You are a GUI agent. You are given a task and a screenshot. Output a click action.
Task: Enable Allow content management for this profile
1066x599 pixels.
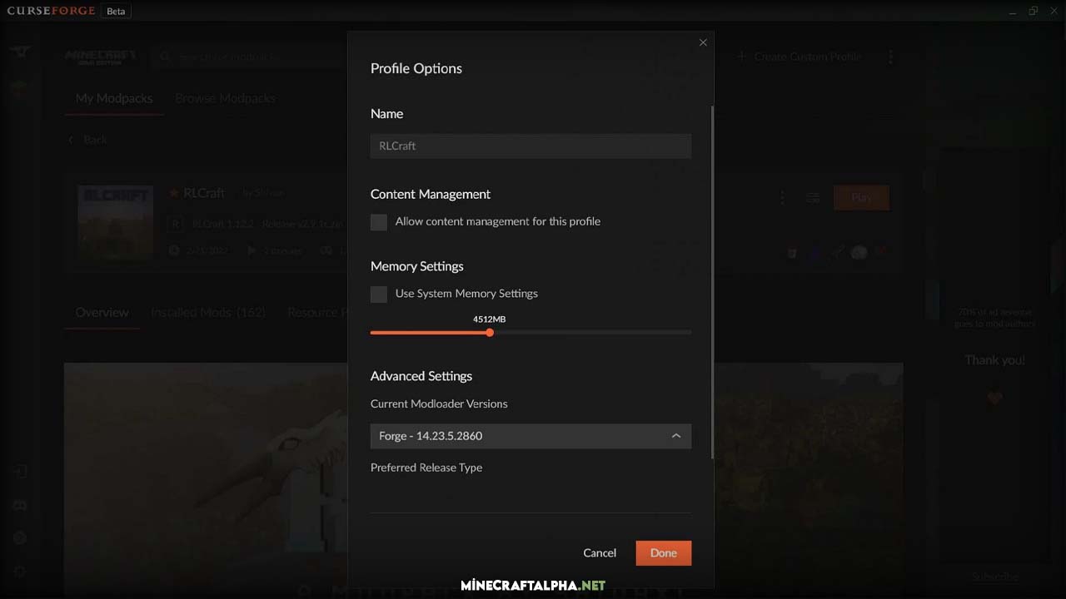pyautogui.click(x=379, y=222)
